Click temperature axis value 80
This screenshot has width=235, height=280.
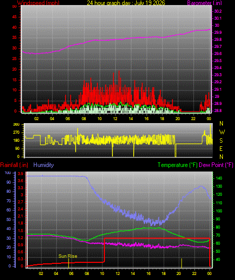[218, 227]
